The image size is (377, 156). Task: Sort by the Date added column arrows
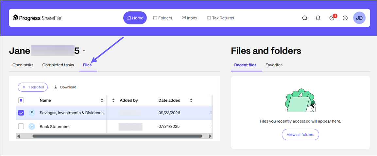click(191, 100)
